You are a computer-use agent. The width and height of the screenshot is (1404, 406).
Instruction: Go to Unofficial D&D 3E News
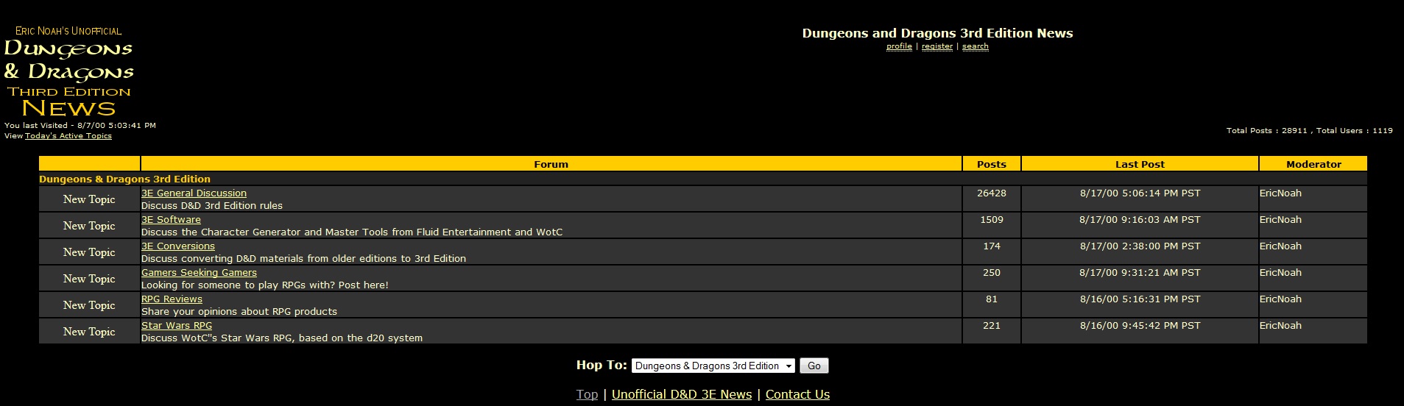(681, 394)
